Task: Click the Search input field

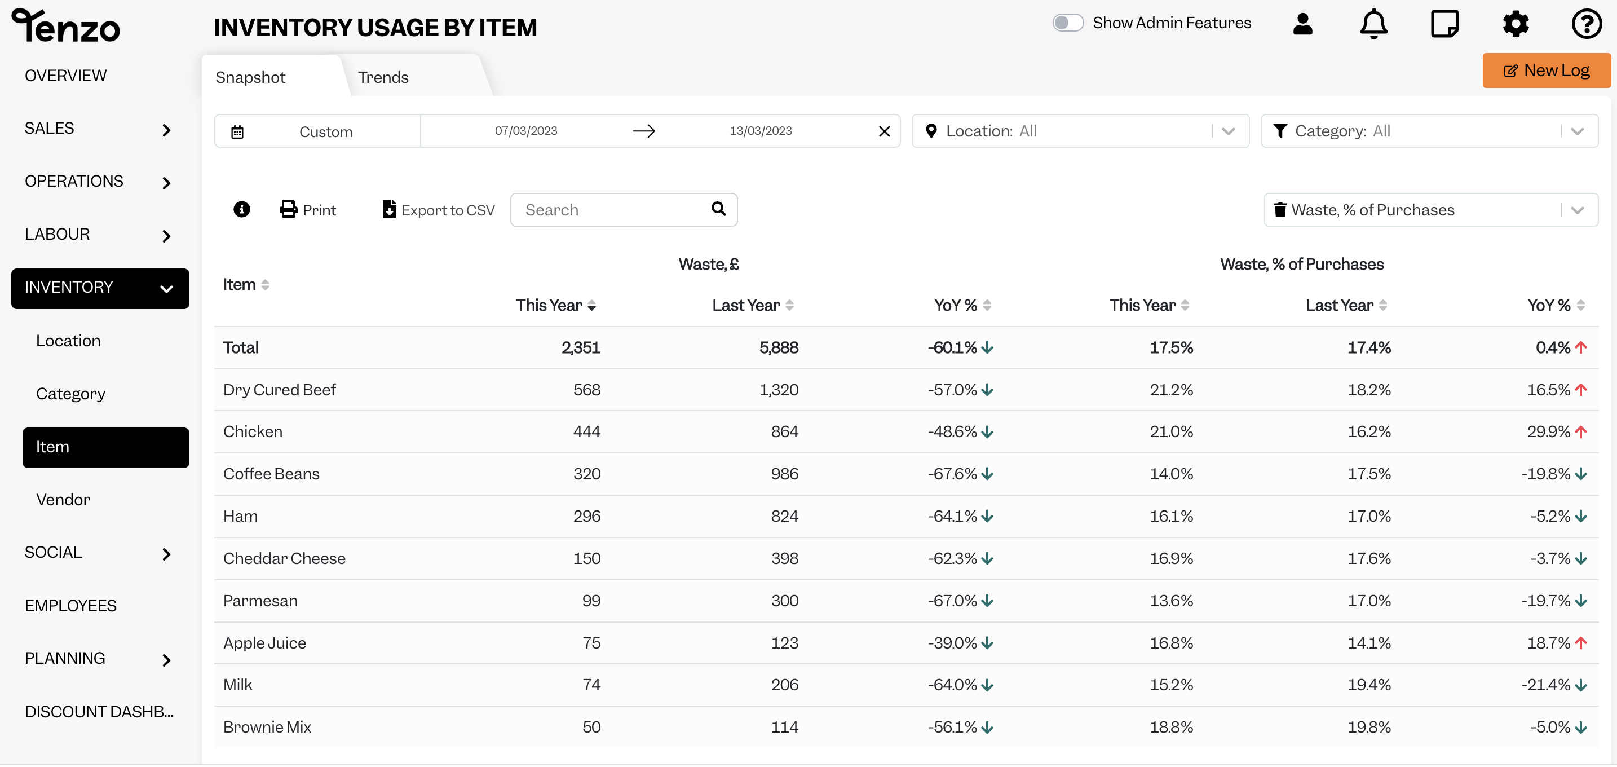Action: pos(624,210)
